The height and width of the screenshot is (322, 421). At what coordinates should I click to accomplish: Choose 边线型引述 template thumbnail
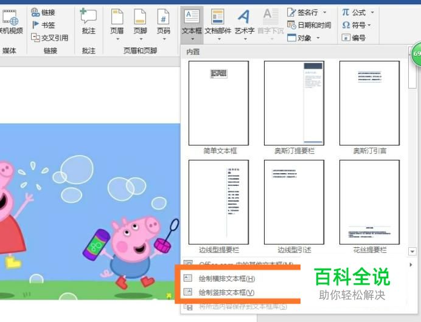click(294, 202)
